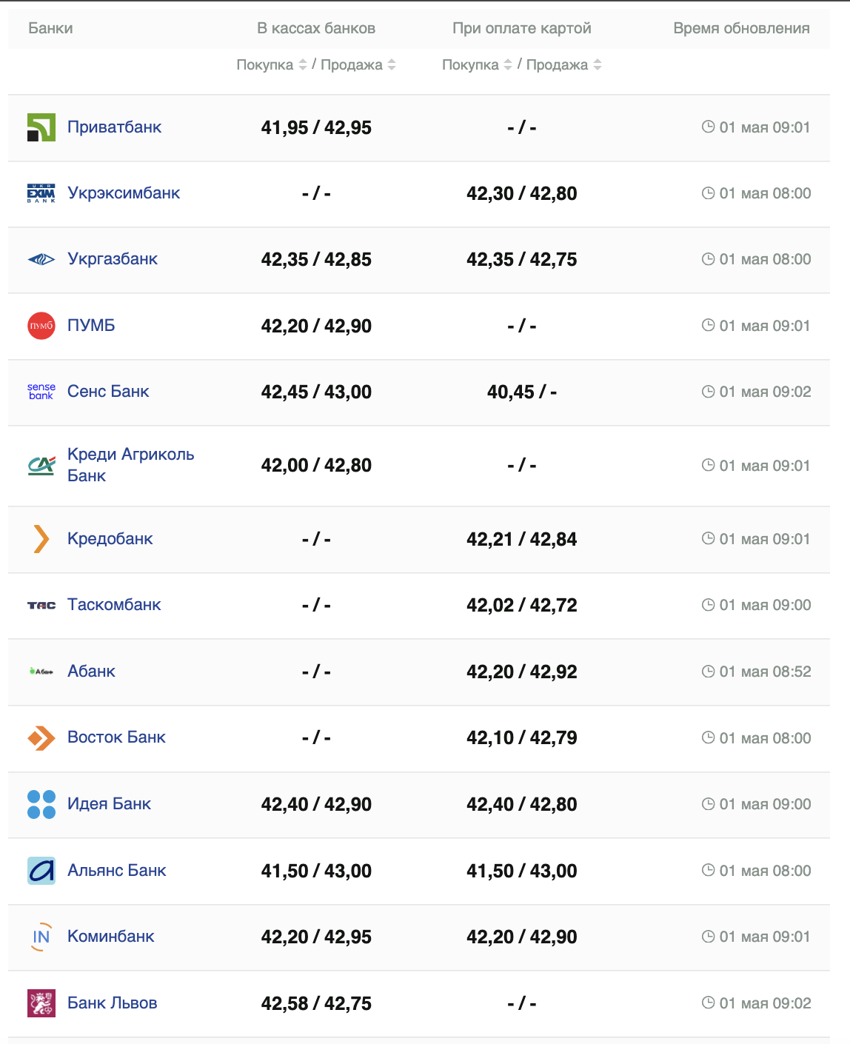The image size is (850, 1044).
Task: Click the Kredobank orange chevron logo
Action: 41,539
